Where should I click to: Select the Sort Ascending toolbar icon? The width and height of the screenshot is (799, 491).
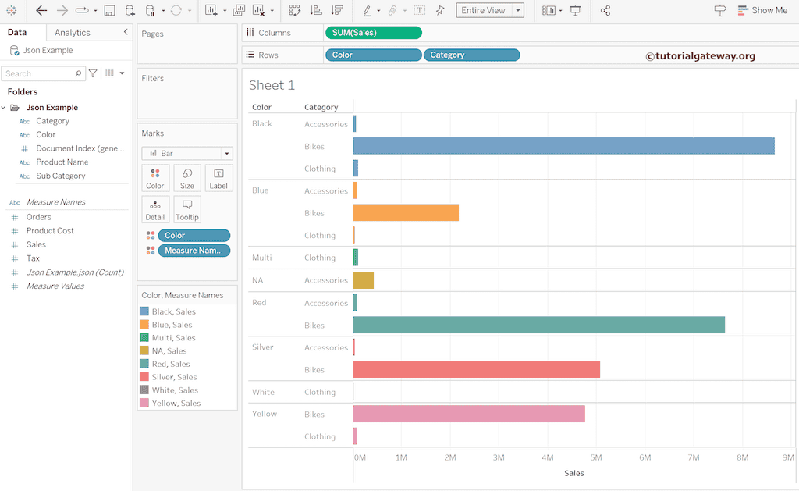(316, 10)
